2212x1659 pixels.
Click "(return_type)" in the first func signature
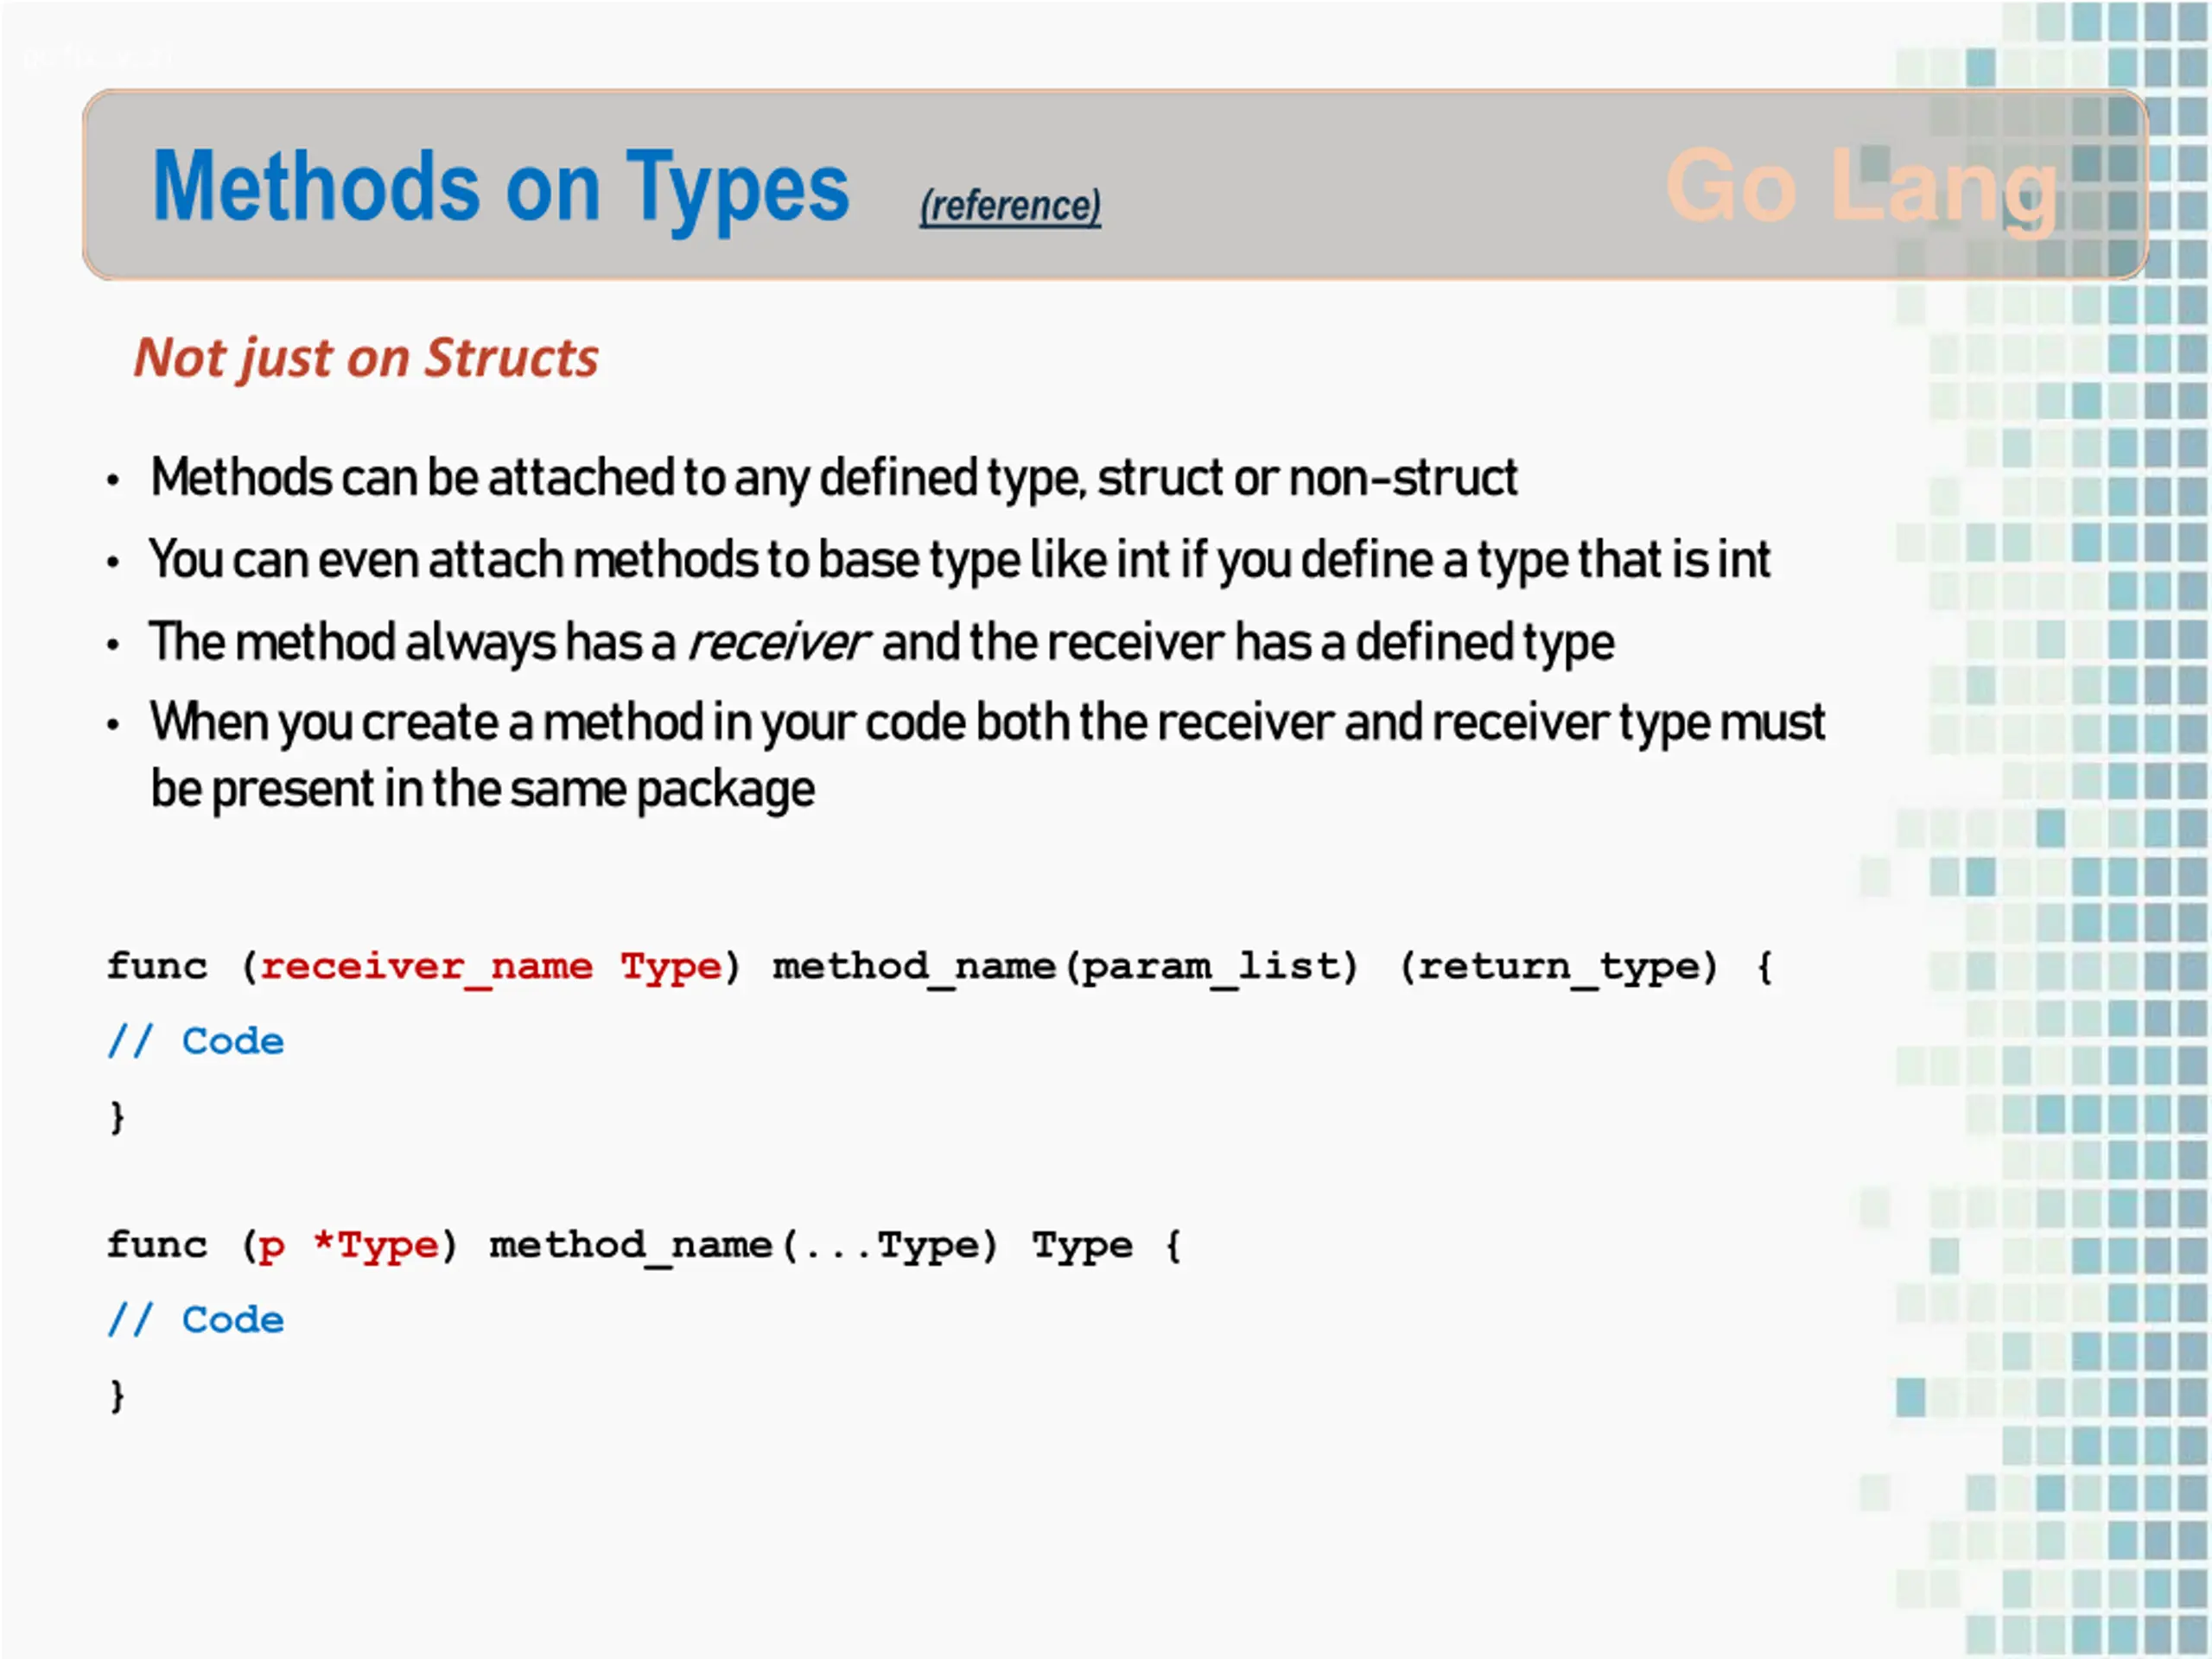pyautogui.click(x=1559, y=967)
